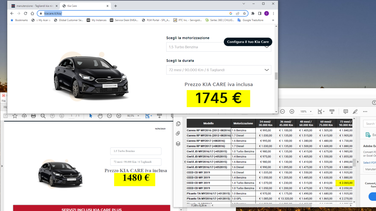
Task: Open the Chrome profile avatar
Action: click(x=267, y=13)
